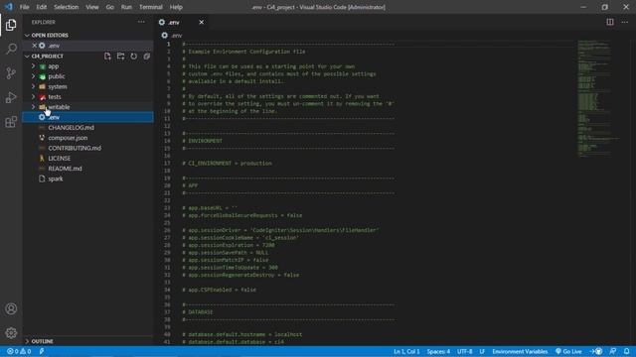This screenshot has height=357, width=636.
Task: Open the Terminal menu
Action: click(151, 7)
